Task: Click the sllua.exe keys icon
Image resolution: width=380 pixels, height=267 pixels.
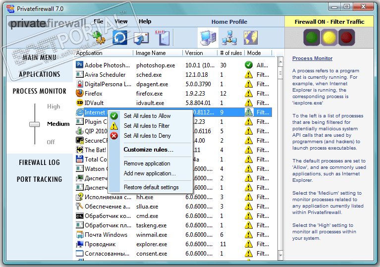Action: 79,206
